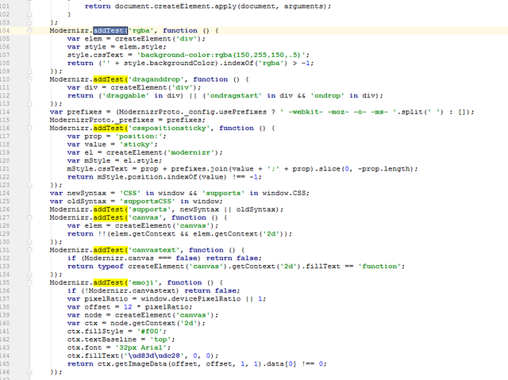Click the 'emoji' string literal

coord(143,282)
